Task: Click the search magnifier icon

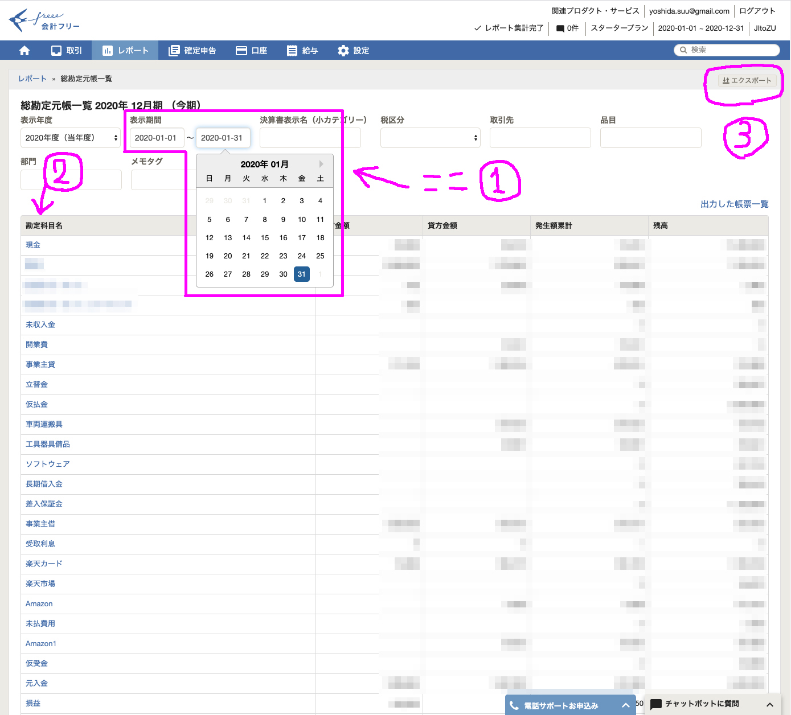Action: pos(683,50)
